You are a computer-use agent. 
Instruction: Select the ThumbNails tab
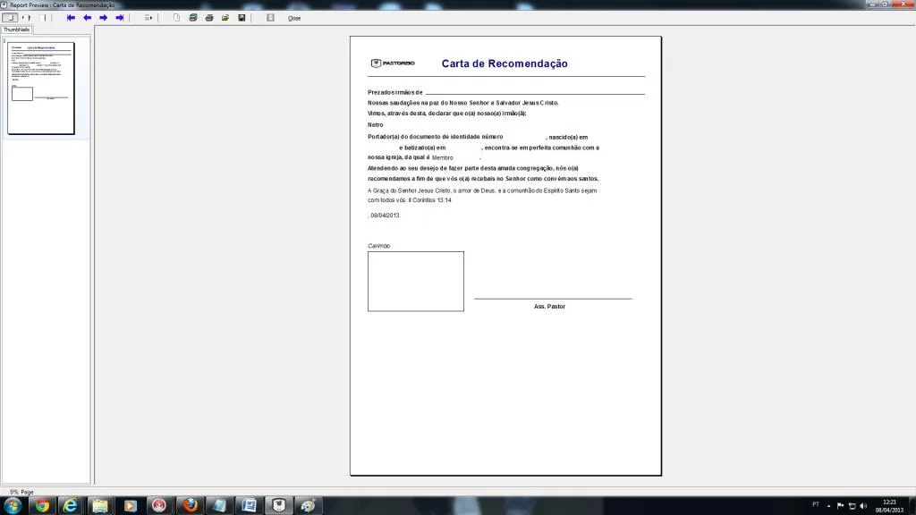[16, 30]
